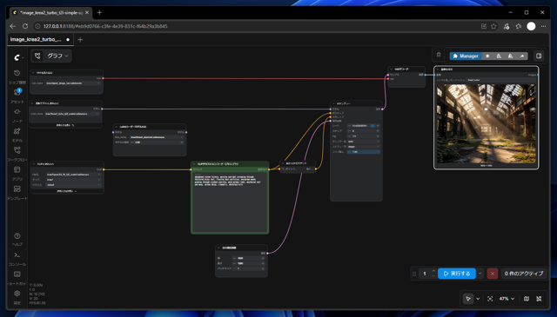Toggle the minimap icon in bottom toolbar

(x=526, y=299)
